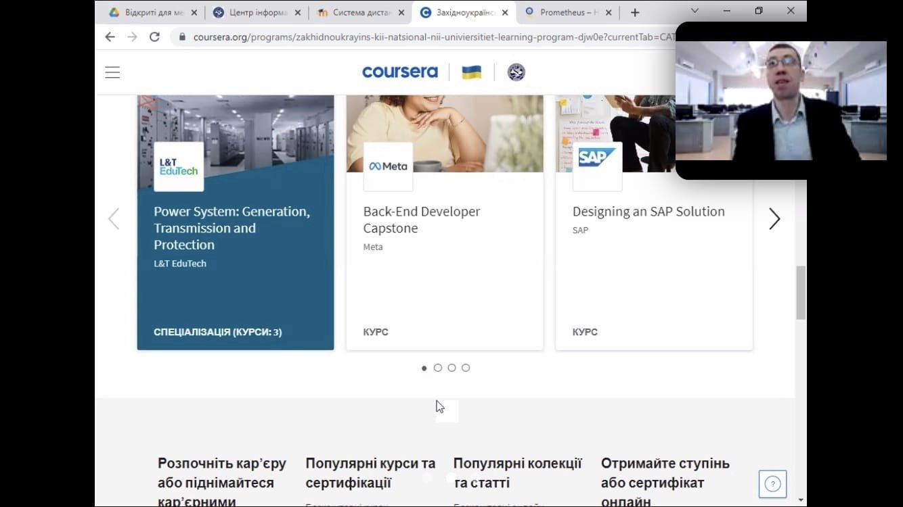Close the Центр інформа tab
903x507 pixels.
pos(298,12)
